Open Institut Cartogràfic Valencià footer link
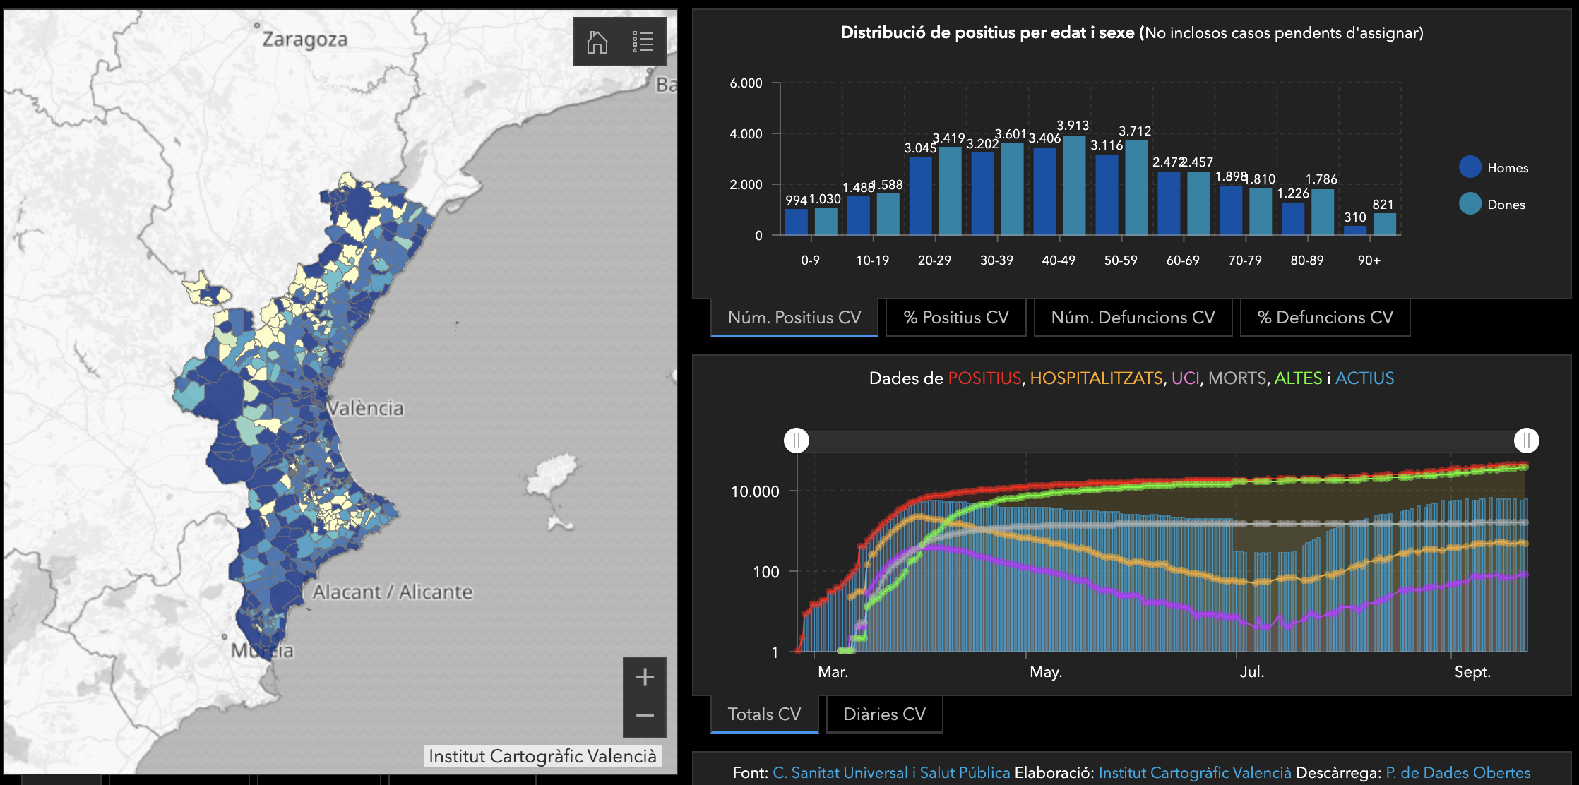 click(x=1195, y=773)
